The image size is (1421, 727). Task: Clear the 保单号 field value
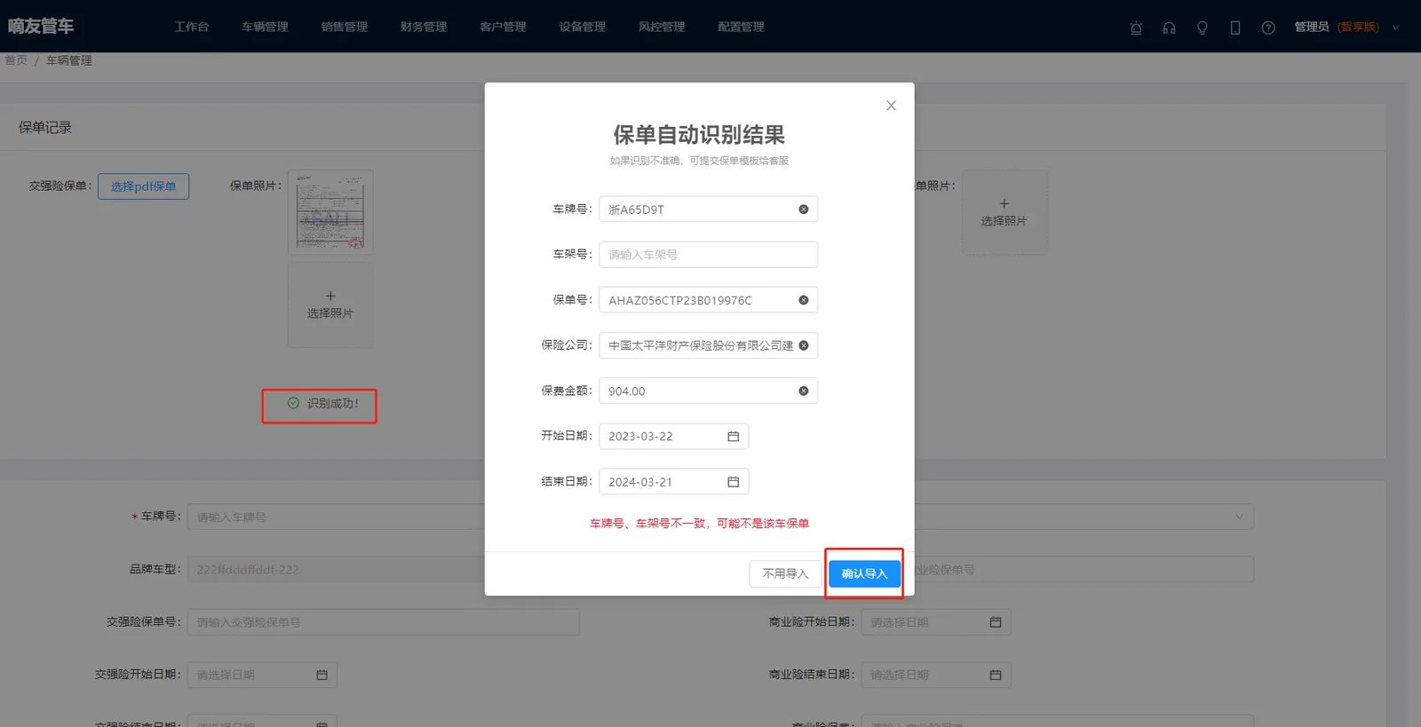pos(804,300)
